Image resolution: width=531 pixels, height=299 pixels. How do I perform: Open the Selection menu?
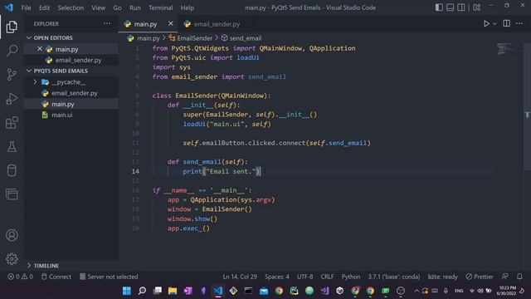click(x=71, y=7)
